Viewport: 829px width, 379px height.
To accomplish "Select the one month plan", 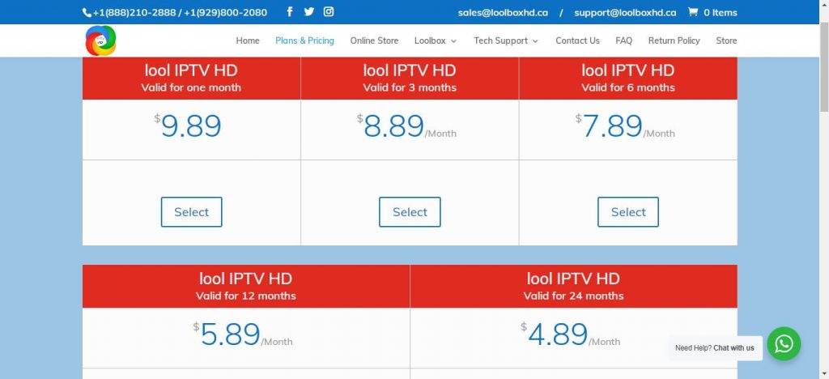I will (191, 212).
